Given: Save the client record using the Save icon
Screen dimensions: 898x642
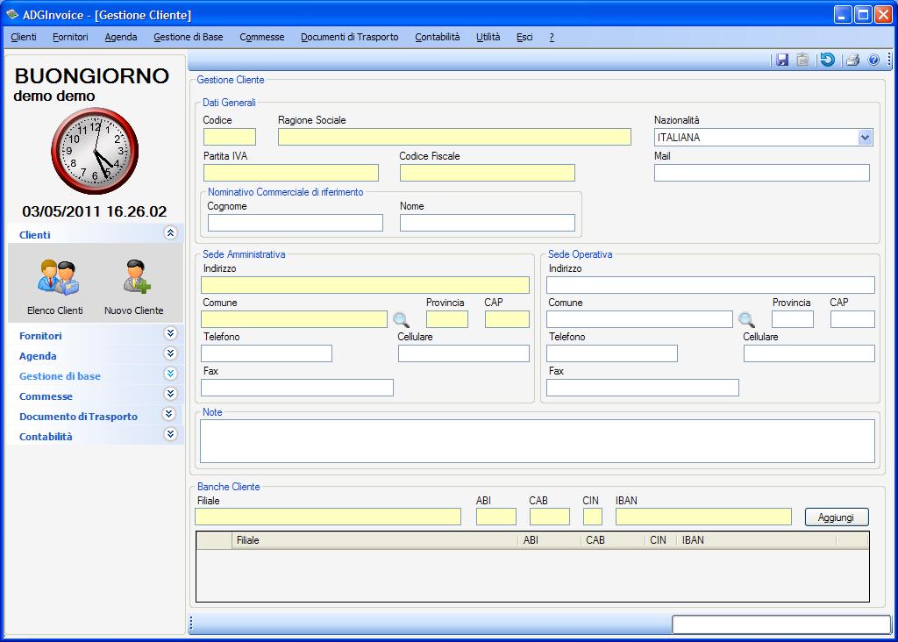Looking at the screenshot, I should [781, 60].
